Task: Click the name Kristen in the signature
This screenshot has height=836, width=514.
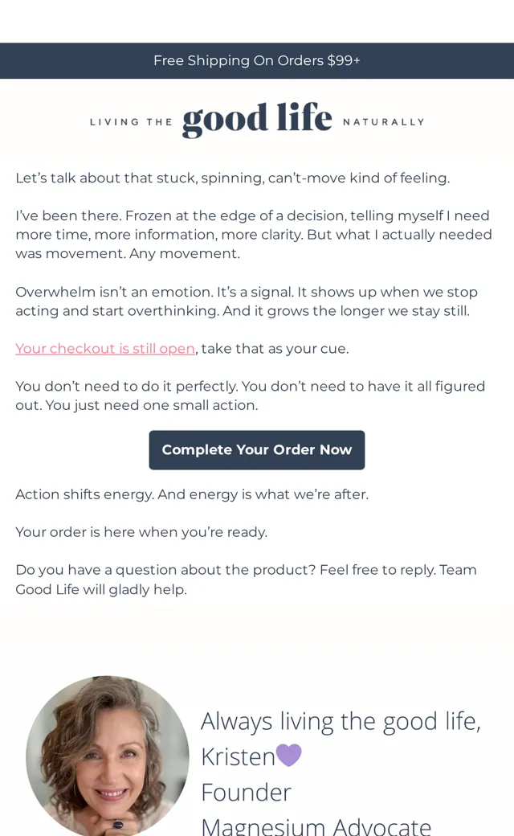Action: 238,756
